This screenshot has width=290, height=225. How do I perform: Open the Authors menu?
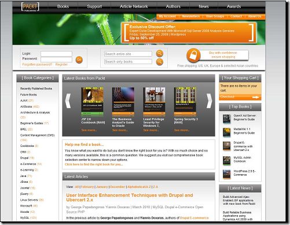point(173,6)
